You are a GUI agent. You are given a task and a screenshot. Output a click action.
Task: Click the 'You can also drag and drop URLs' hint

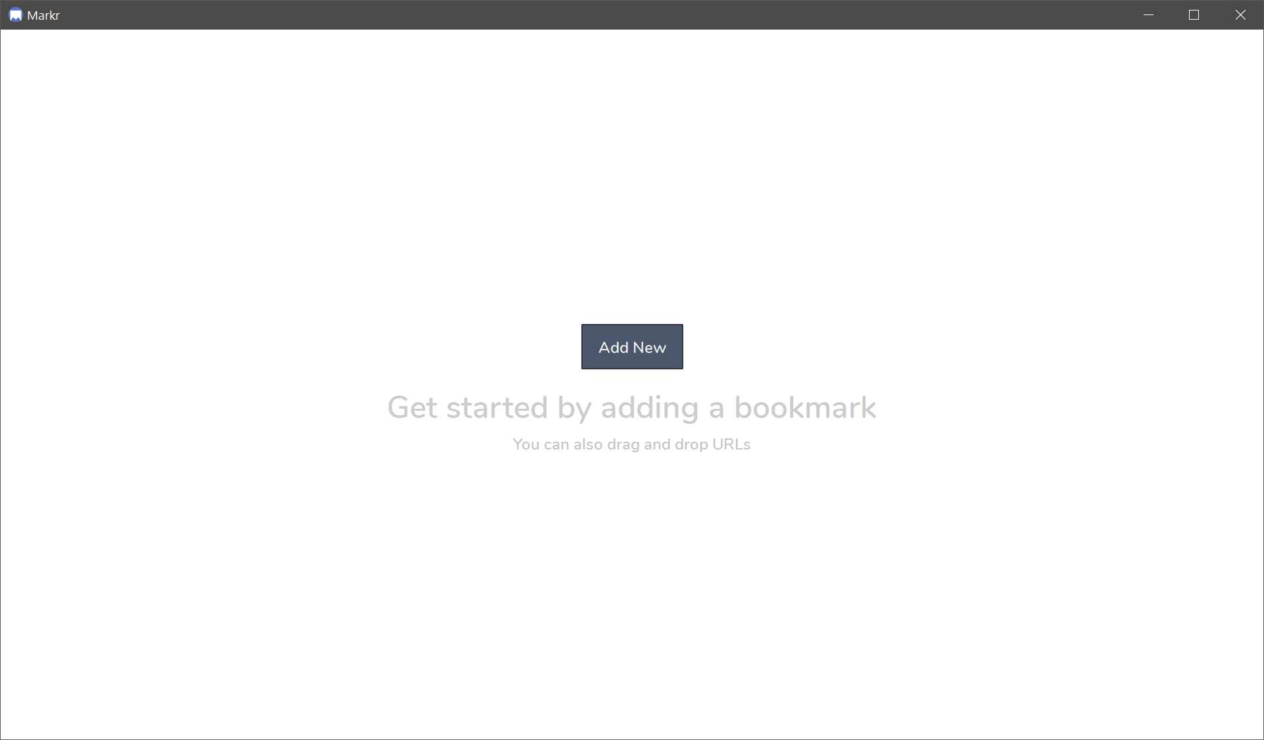click(631, 444)
